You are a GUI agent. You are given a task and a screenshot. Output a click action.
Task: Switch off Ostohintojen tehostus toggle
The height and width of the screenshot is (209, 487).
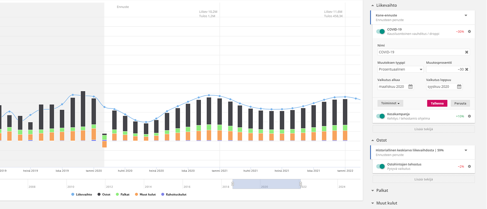[381, 166]
